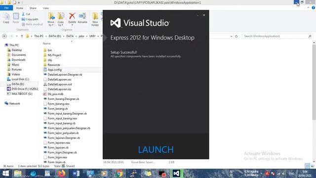
Task: Click This PC in the address breadcrumb
Action: 39,36
